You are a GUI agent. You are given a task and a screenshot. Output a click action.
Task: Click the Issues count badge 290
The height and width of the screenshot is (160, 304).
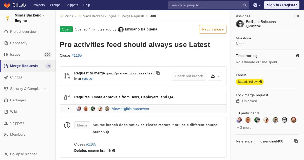coord(47,55)
